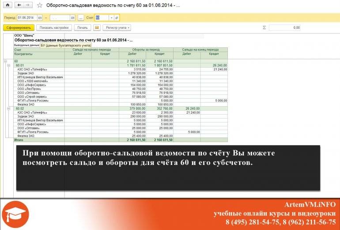
Task: Click the Home icon in the title bar
Action: [x=8, y=5]
